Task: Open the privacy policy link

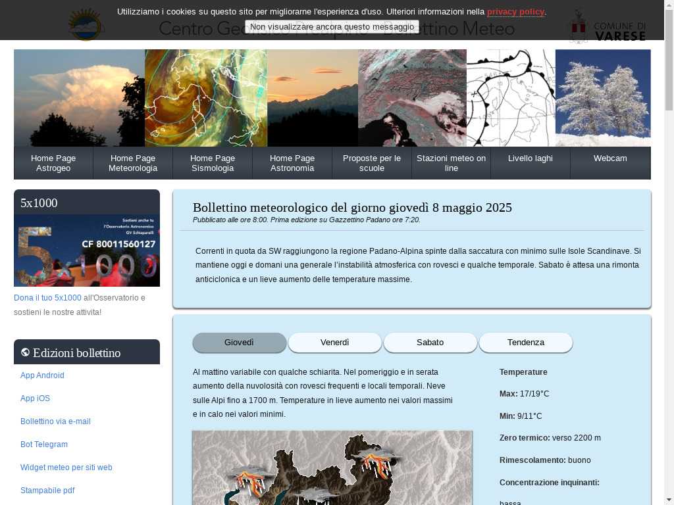Action: click(x=516, y=12)
